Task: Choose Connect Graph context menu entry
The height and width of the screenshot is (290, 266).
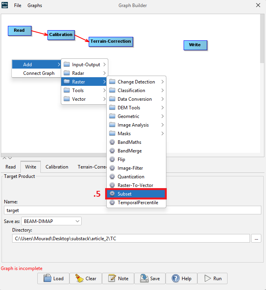Action: (36, 73)
